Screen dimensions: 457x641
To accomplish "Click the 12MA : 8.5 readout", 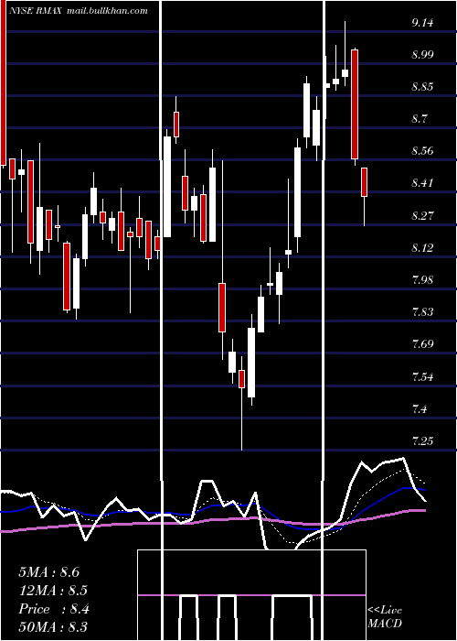I will 53,591.
